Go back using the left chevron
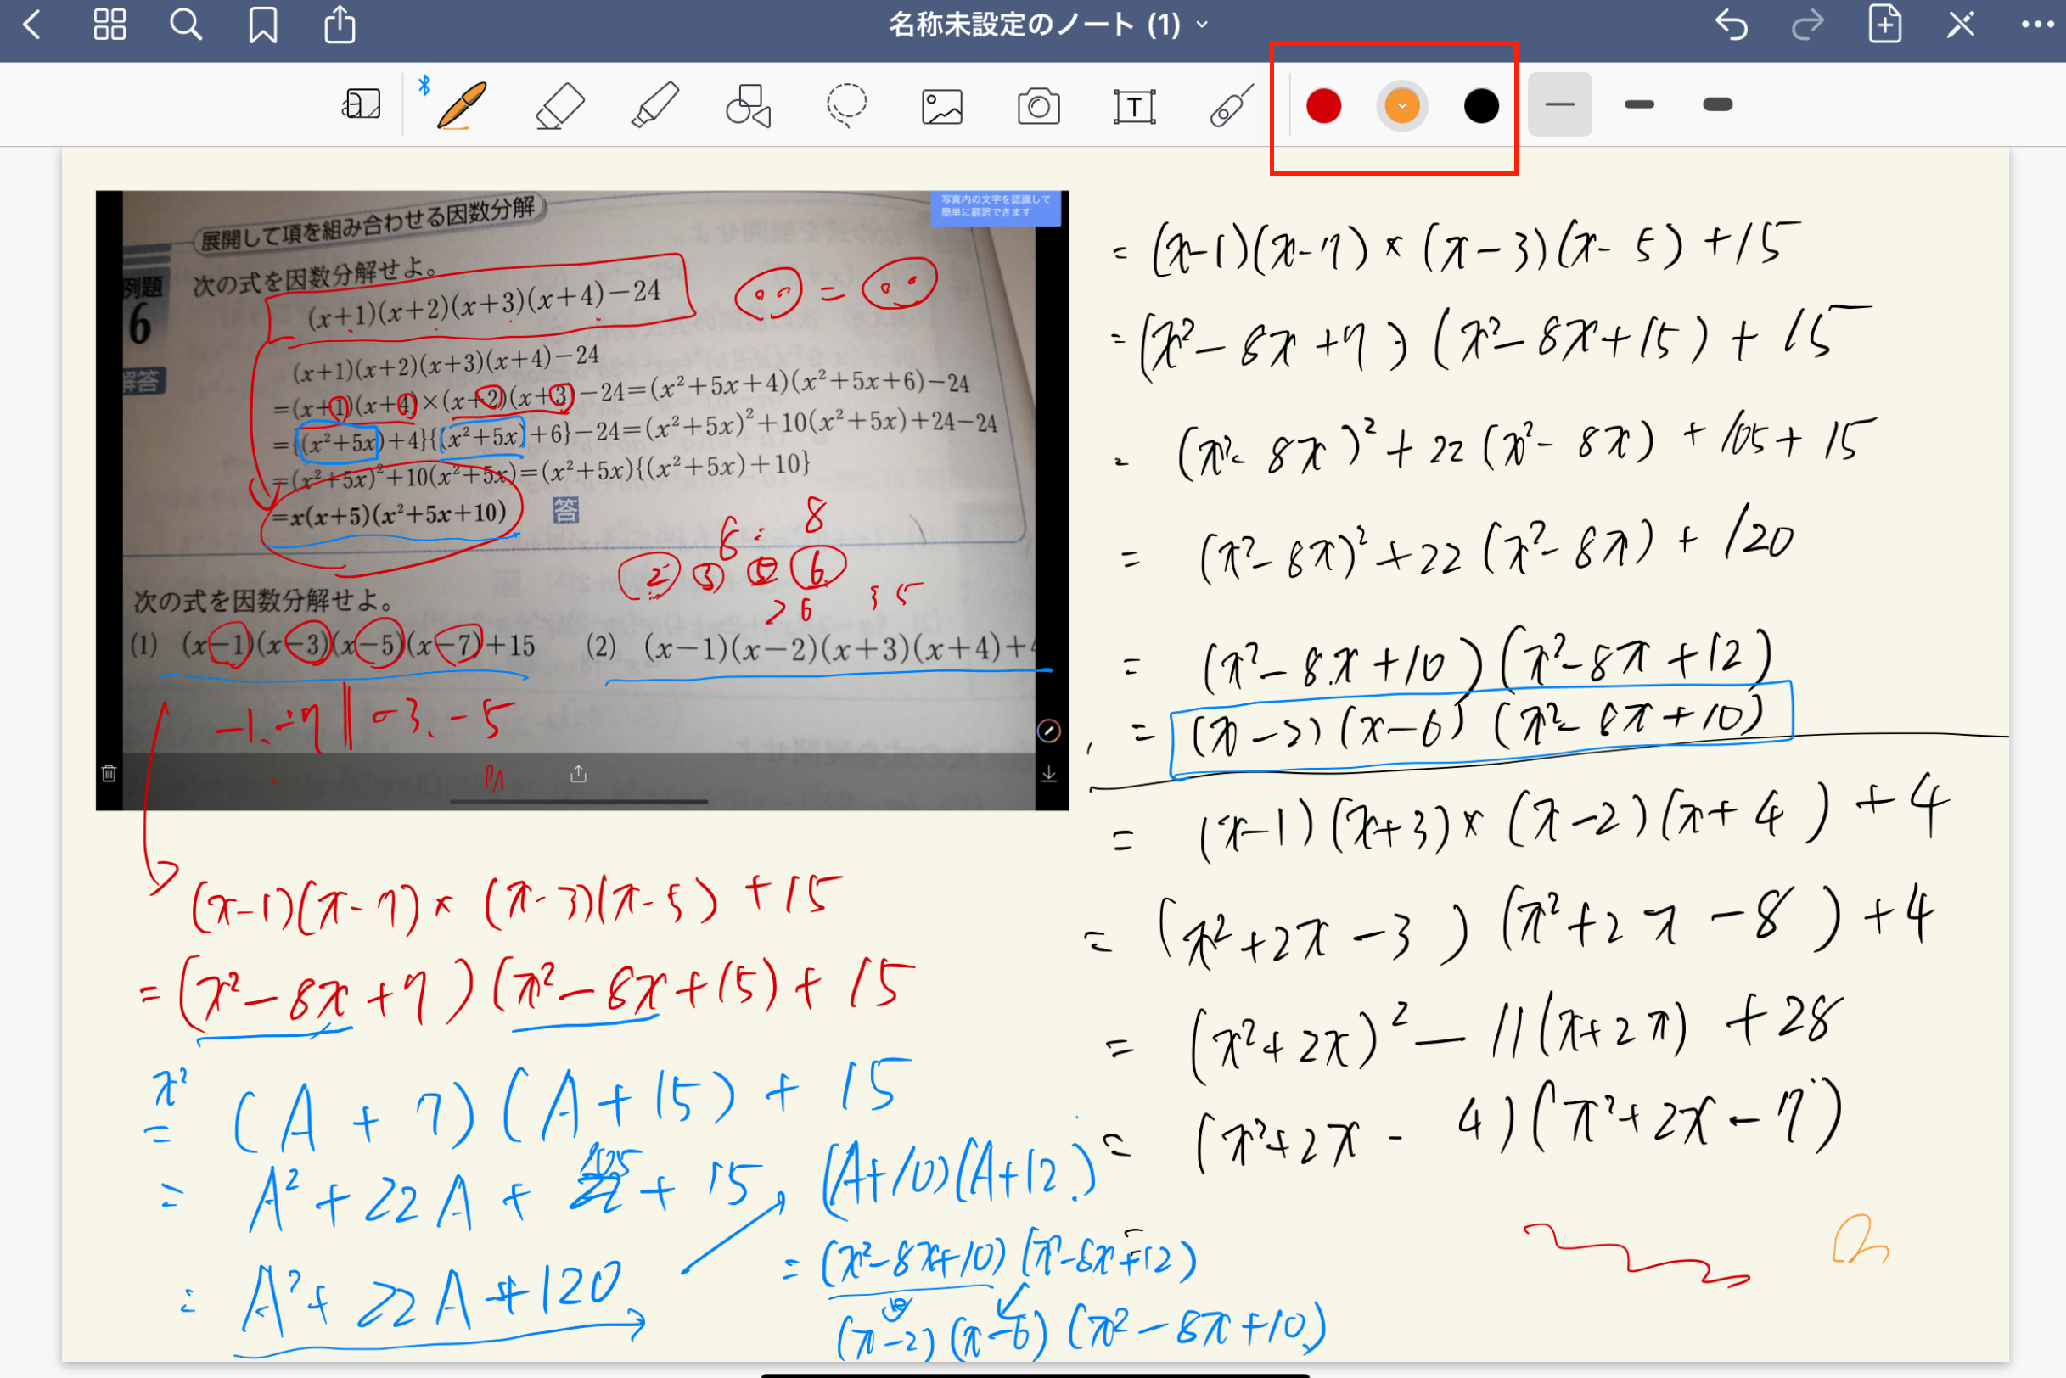The width and height of the screenshot is (2066, 1378). 31,25
